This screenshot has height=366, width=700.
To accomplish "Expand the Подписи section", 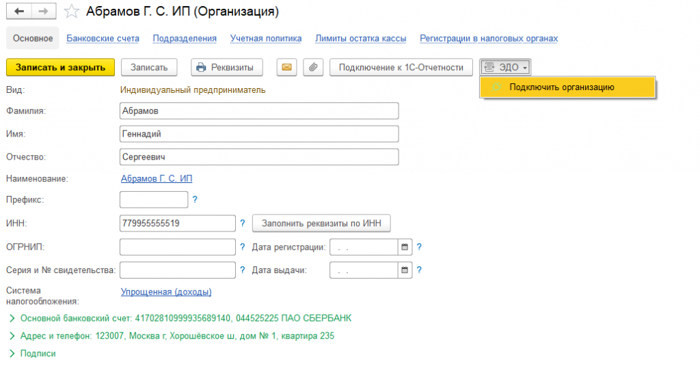I will coord(12,354).
